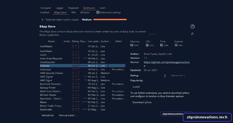
Task: Open the Organizer tab
Action: (x=73, y=8)
